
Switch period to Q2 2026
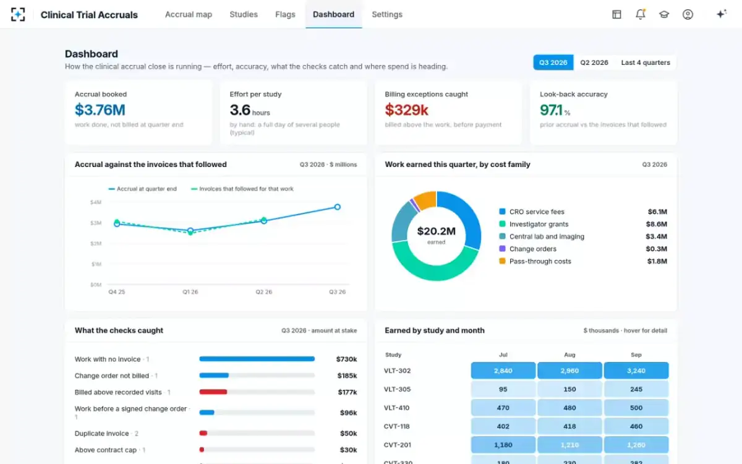[x=594, y=62]
